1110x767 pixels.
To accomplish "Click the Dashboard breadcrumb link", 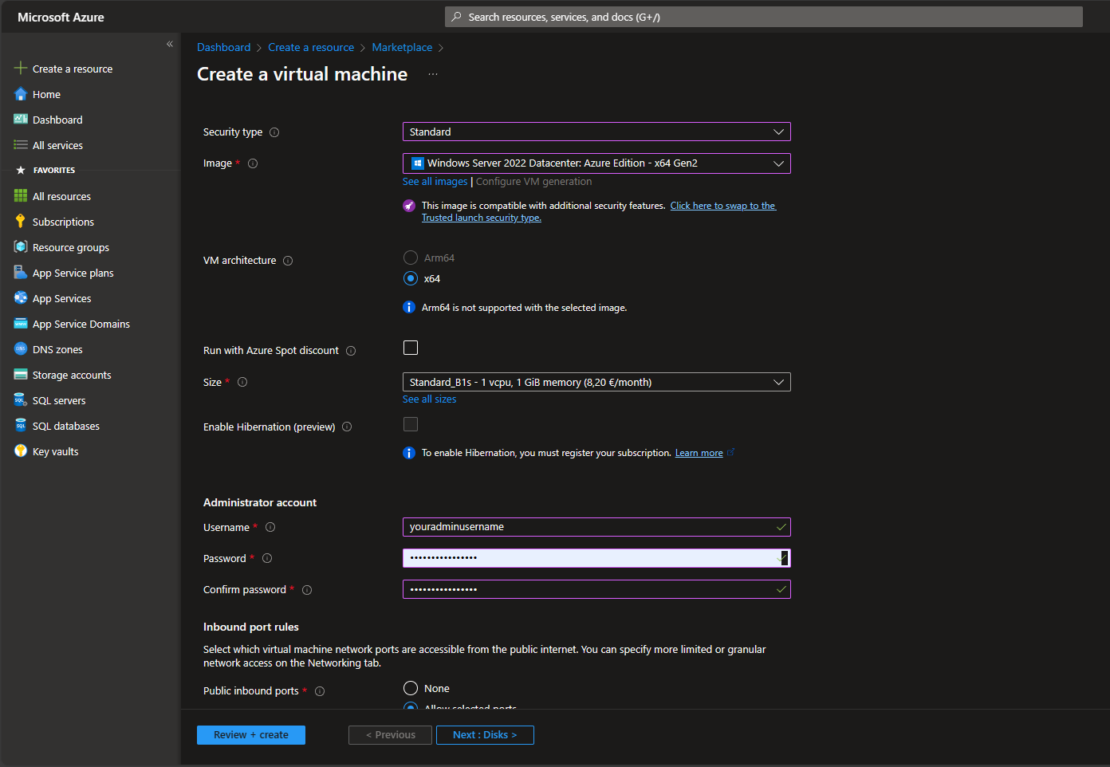I will pyautogui.click(x=224, y=47).
